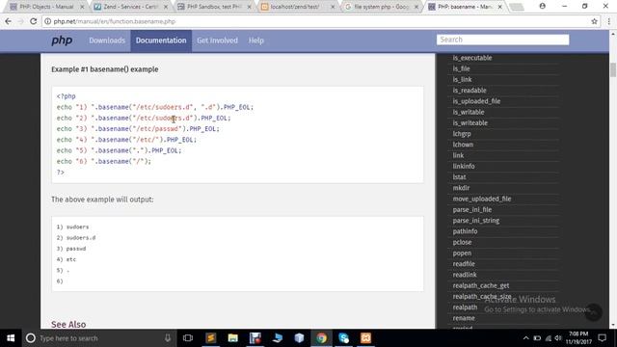
Task: Open the is_file function link
Action: click(x=461, y=68)
